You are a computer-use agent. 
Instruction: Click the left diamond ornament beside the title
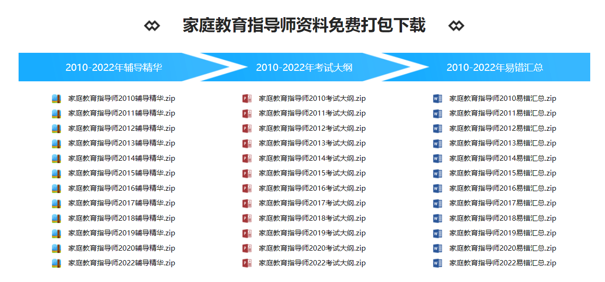pos(152,26)
